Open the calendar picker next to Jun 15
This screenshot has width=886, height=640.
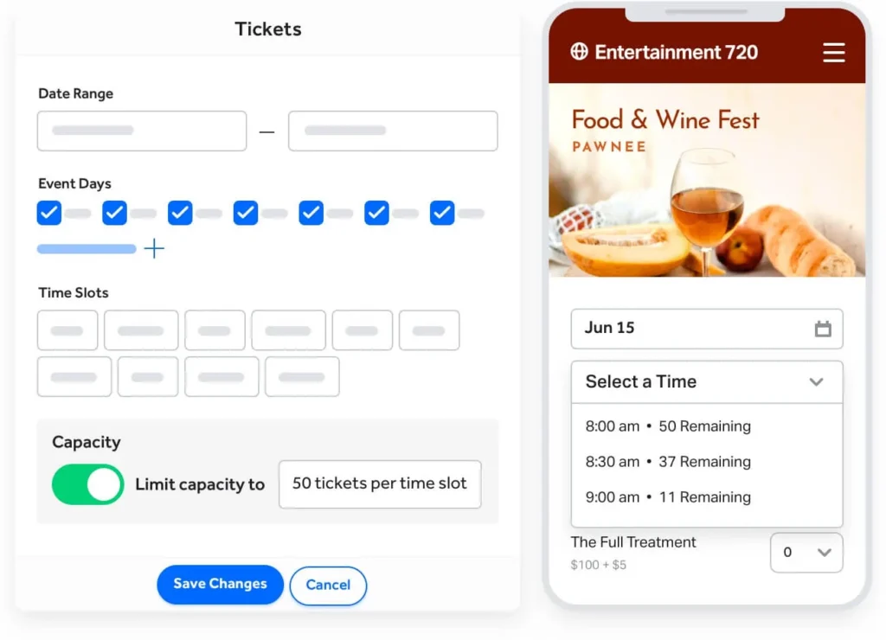pos(824,329)
